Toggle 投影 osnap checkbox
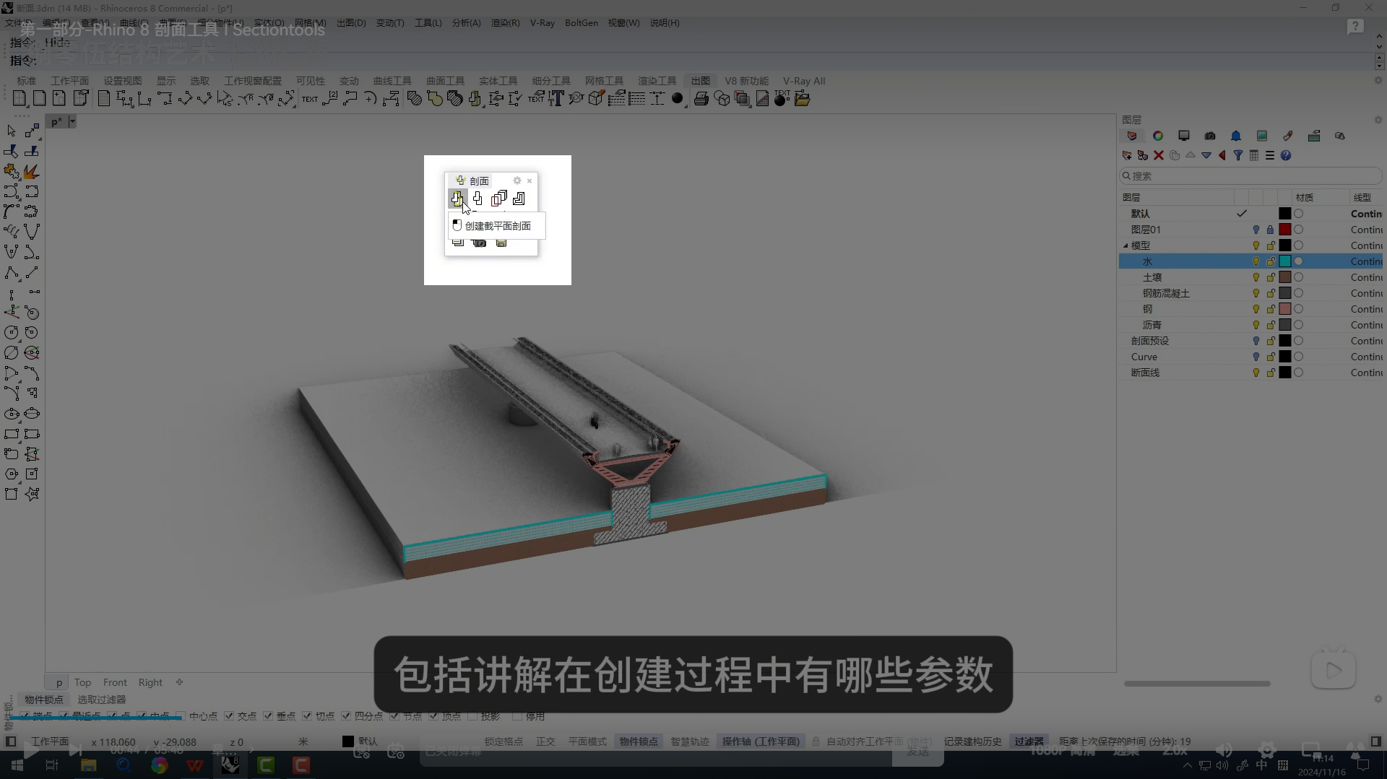 tap(472, 716)
